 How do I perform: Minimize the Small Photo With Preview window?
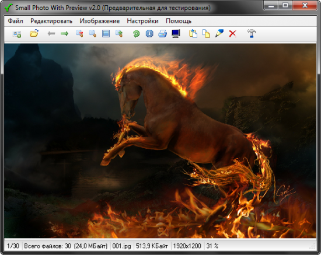[271, 5]
